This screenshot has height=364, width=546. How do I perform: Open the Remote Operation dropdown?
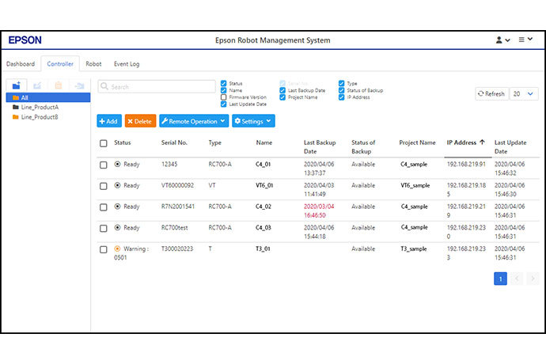[x=194, y=121]
